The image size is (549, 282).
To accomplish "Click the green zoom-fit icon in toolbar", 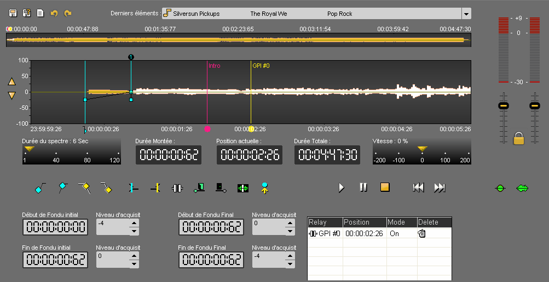I will tap(243, 188).
